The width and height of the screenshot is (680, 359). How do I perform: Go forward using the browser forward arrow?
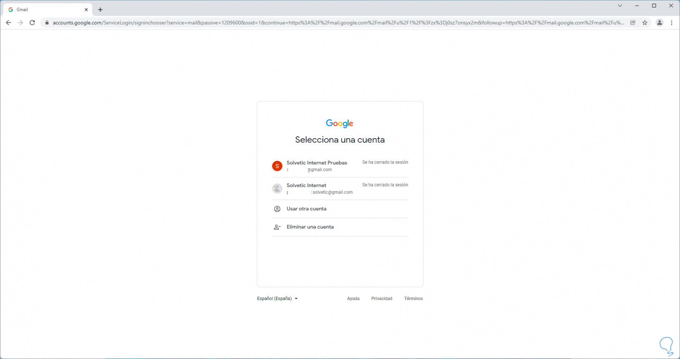tap(20, 23)
